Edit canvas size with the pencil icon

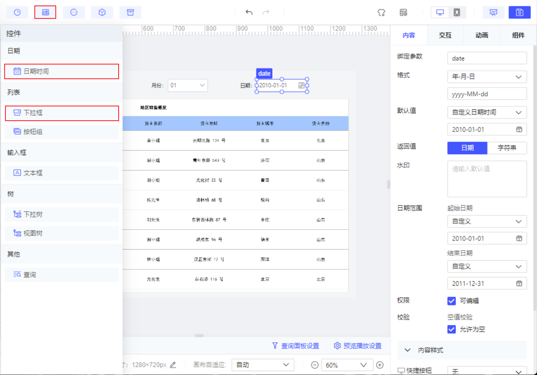[173, 365]
